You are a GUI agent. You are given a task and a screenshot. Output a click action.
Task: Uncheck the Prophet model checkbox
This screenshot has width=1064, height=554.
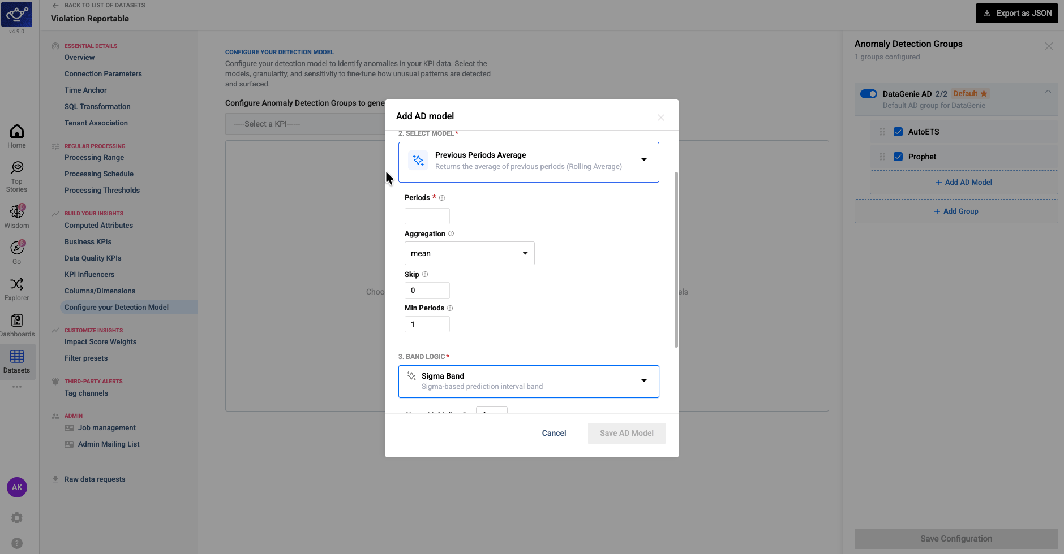coord(898,157)
